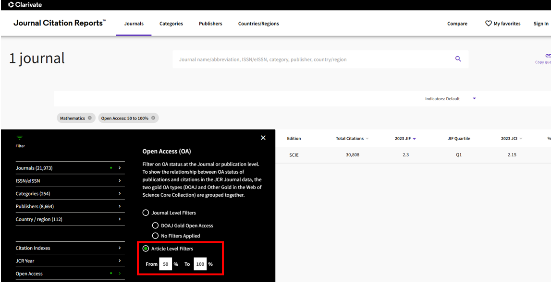Click the 2.3 JIF value

click(405, 155)
